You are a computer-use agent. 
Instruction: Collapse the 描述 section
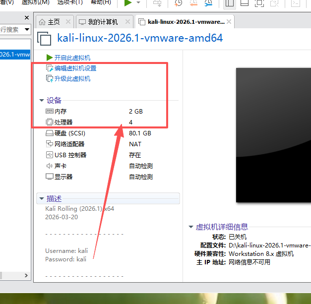(x=41, y=199)
